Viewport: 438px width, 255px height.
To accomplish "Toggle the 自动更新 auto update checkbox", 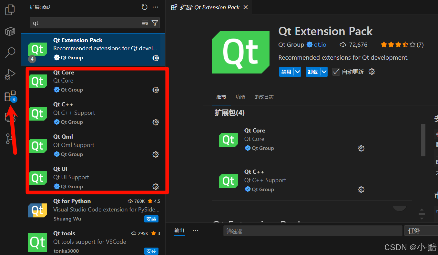I will click(336, 72).
